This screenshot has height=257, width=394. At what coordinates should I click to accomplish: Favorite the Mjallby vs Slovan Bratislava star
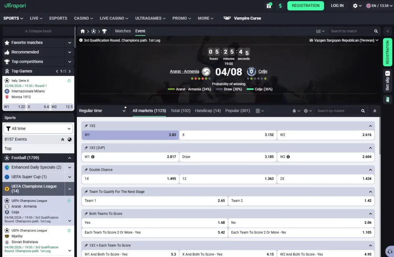pos(69,230)
